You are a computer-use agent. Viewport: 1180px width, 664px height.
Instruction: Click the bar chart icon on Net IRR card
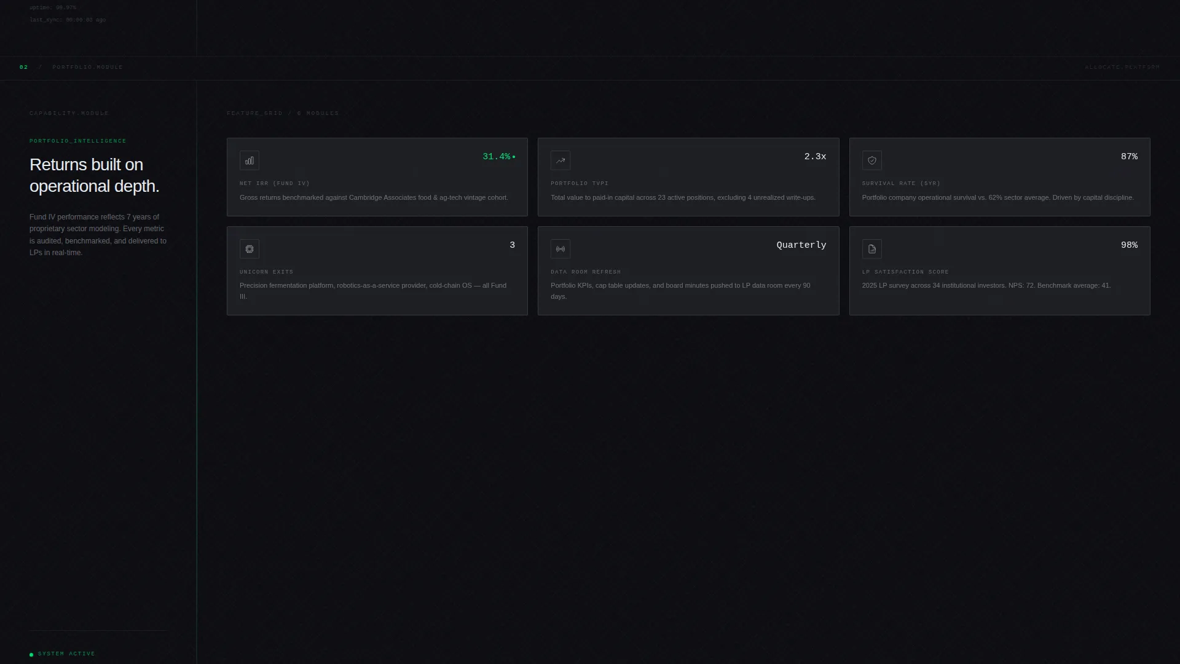pos(250,160)
